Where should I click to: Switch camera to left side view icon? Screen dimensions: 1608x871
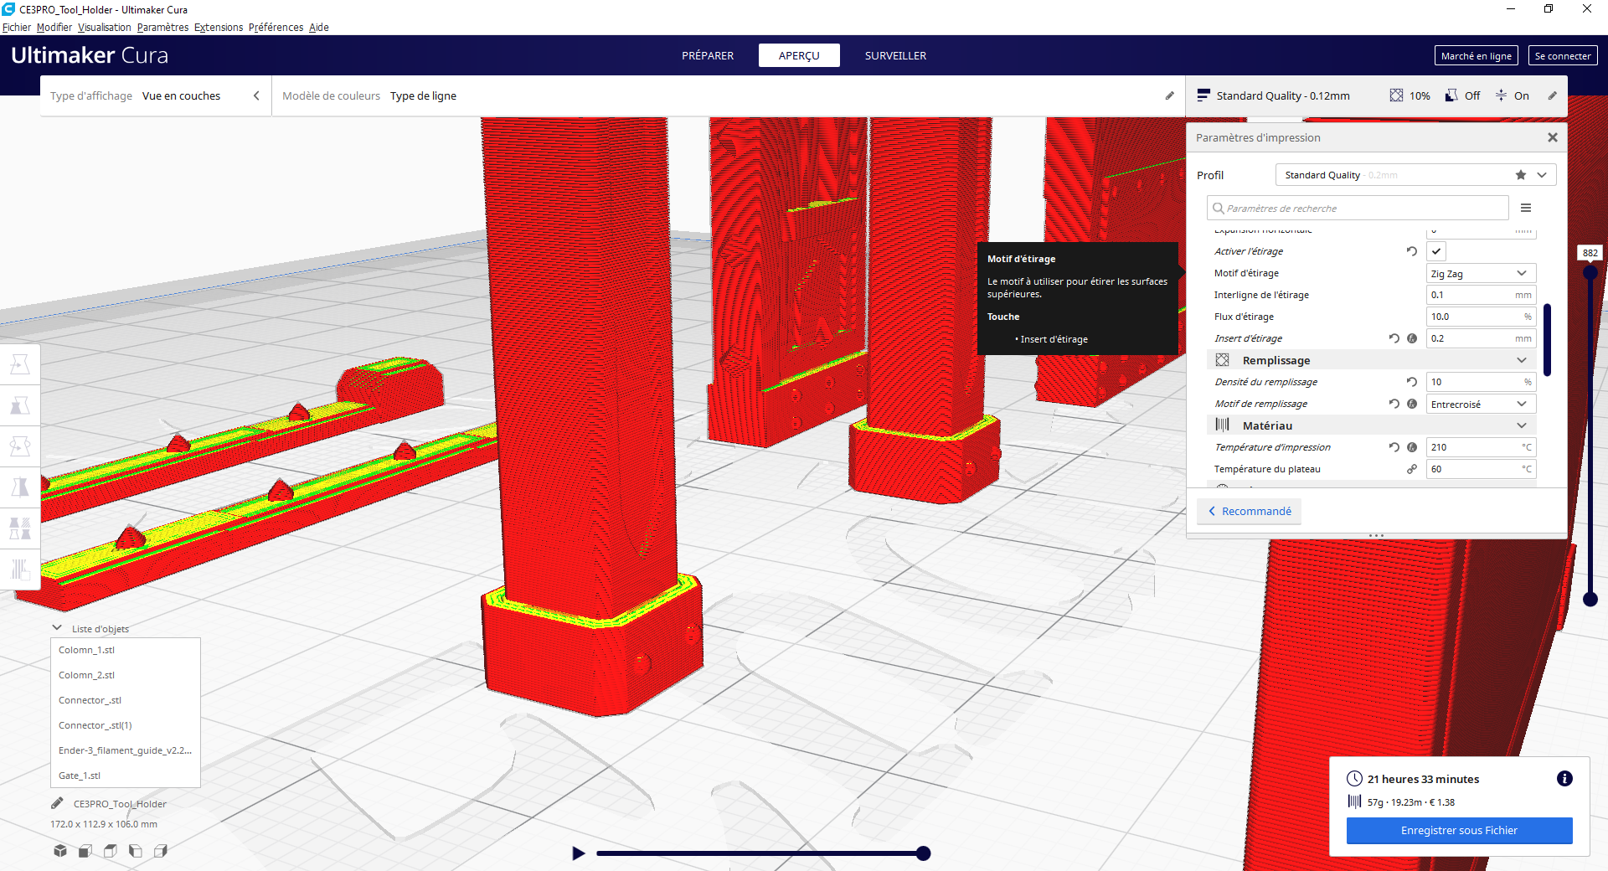pyautogui.click(x=136, y=851)
